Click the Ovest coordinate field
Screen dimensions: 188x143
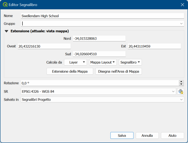point(44,46)
